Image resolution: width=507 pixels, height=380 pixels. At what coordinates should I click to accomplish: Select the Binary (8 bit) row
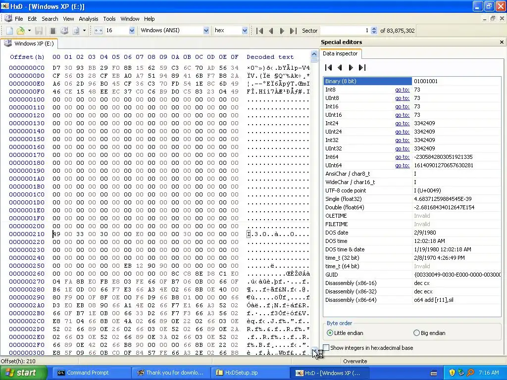click(x=412, y=81)
